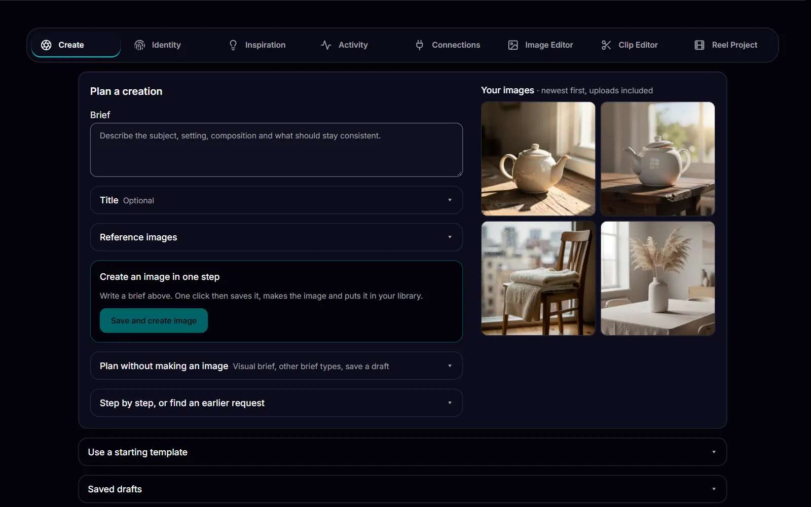This screenshot has width=811, height=507.
Task: Click the Save and create image button
Action: point(154,321)
